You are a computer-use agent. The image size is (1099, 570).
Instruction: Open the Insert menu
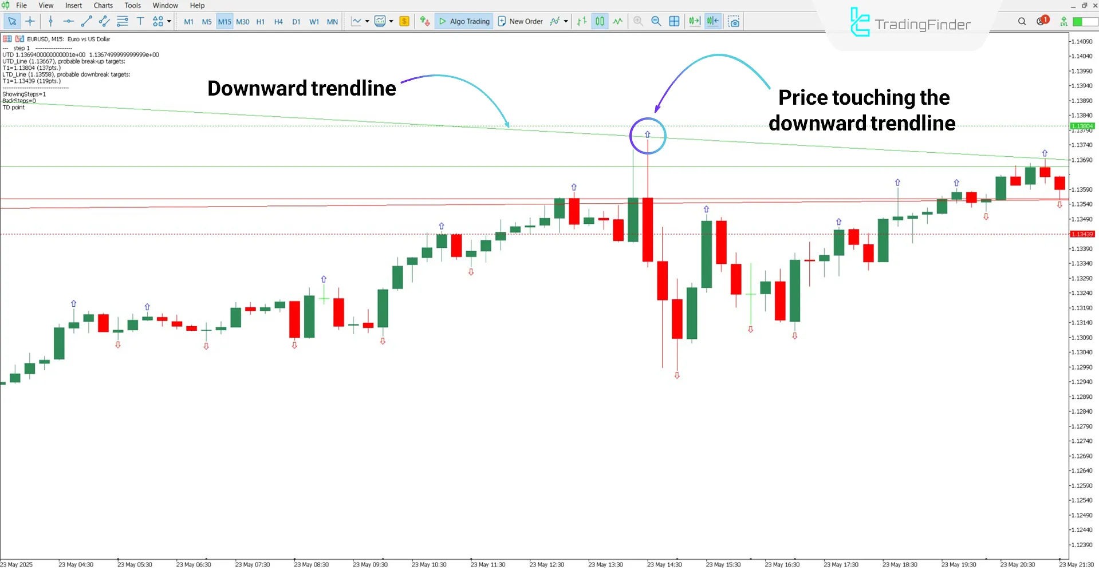[x=73, y=5]
